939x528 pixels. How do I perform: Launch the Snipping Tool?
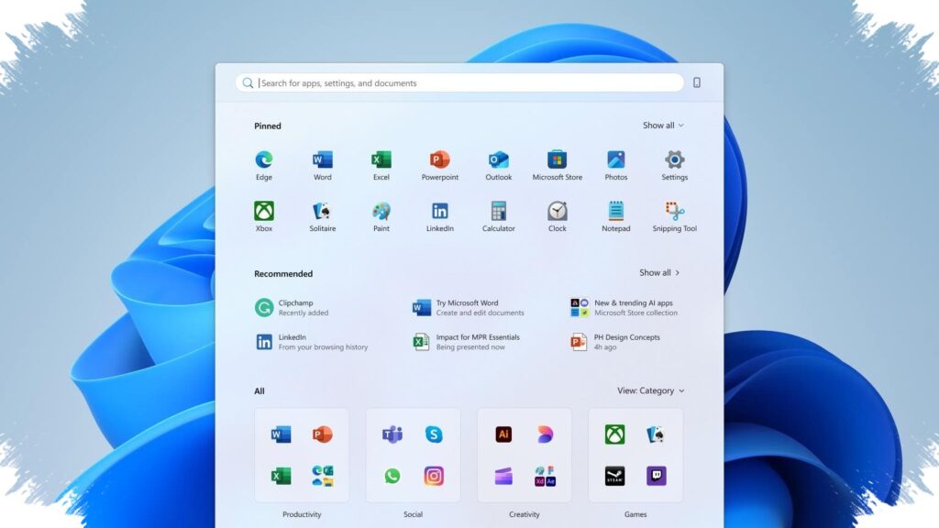(674, 216)
